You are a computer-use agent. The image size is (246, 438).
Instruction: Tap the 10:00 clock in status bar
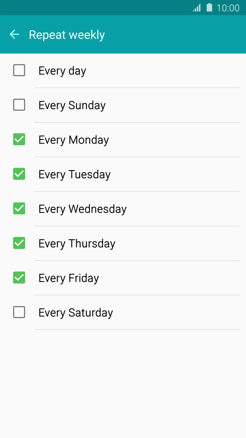228,8
